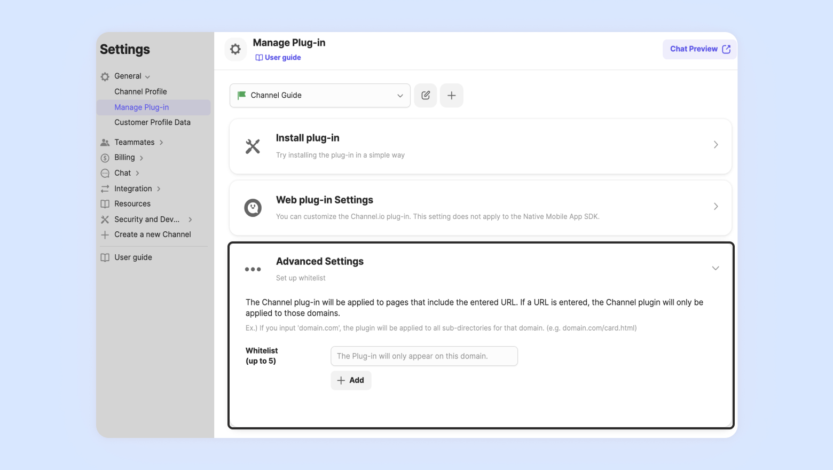Open the Install plug-in card chevron
Image resolution: width=833 pixels, height=470 pixels.
point(716,145)
